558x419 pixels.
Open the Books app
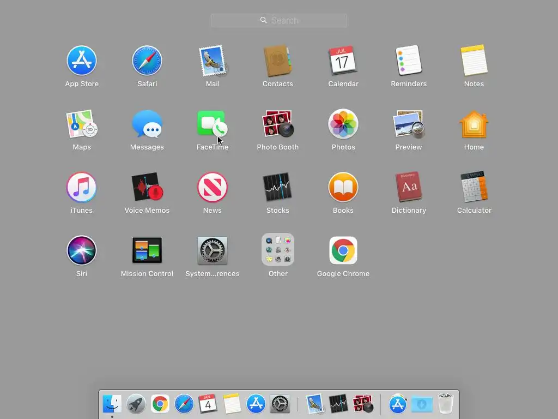tap(343, 188)
